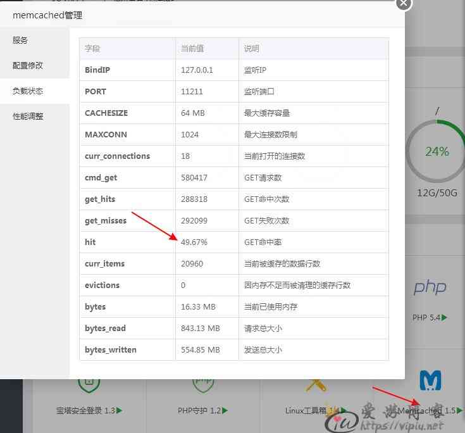
Task: Select the CACHESIZE field name
Action: click(x=106, y=113)
